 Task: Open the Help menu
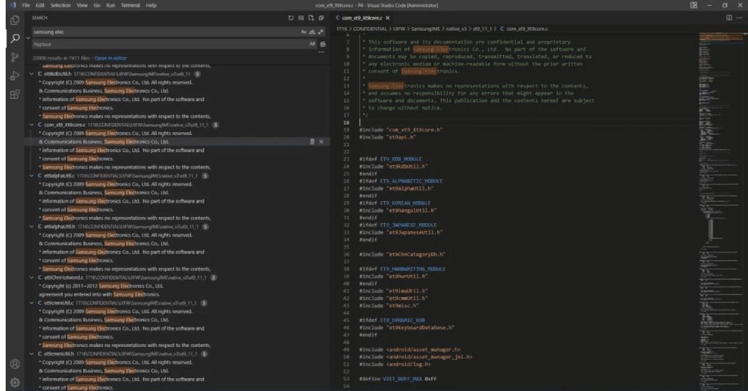(x=151, y=5)
